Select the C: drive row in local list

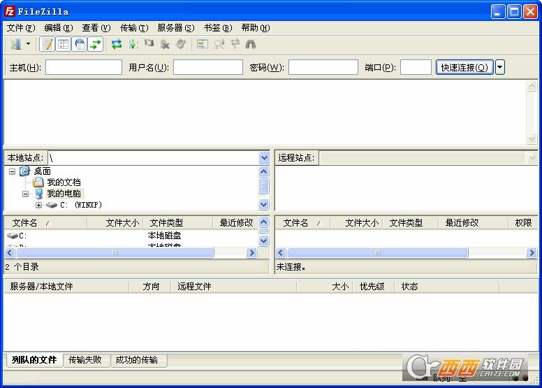coord(131,236)
